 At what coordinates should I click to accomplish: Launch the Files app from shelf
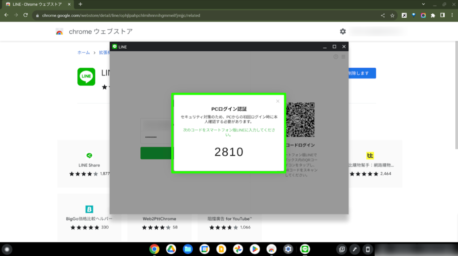187,249
